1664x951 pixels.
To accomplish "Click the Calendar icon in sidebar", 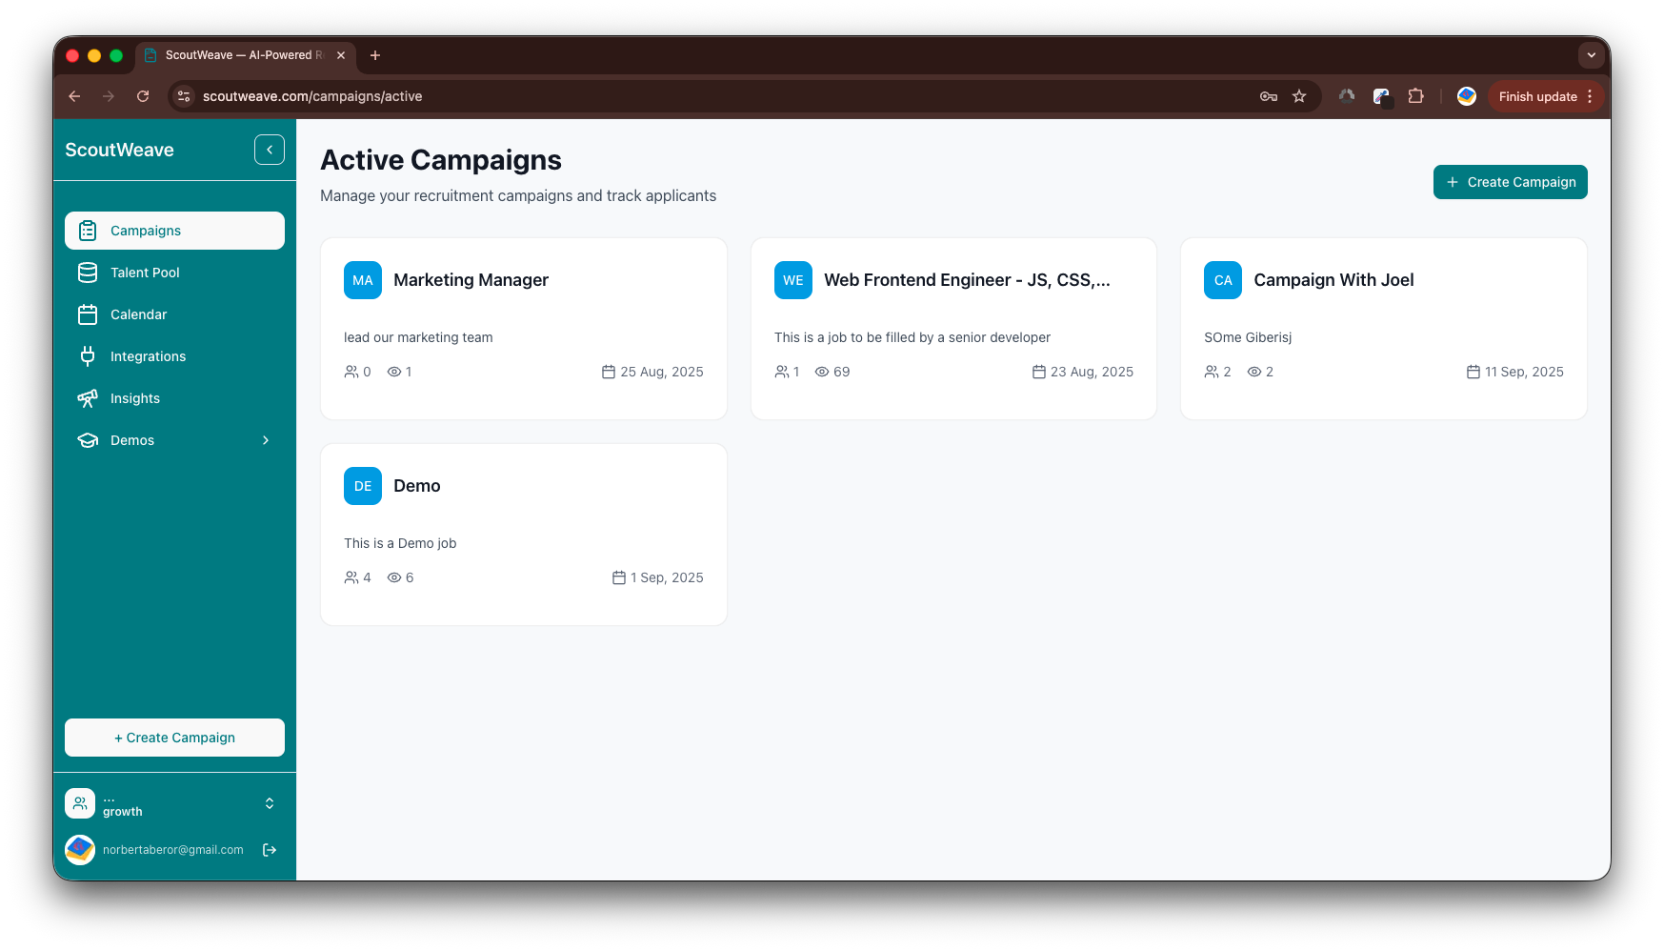I will click(88, 314).
